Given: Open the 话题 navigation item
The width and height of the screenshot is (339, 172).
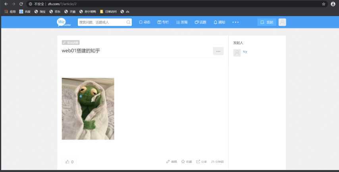Looking at the screenshot, I should tap(200, 22).
